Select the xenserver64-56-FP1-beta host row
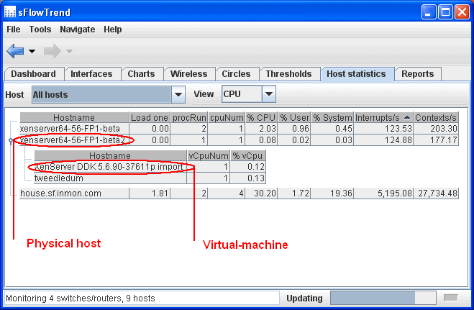Screen dimensions: 474x310 coord(239,129)
